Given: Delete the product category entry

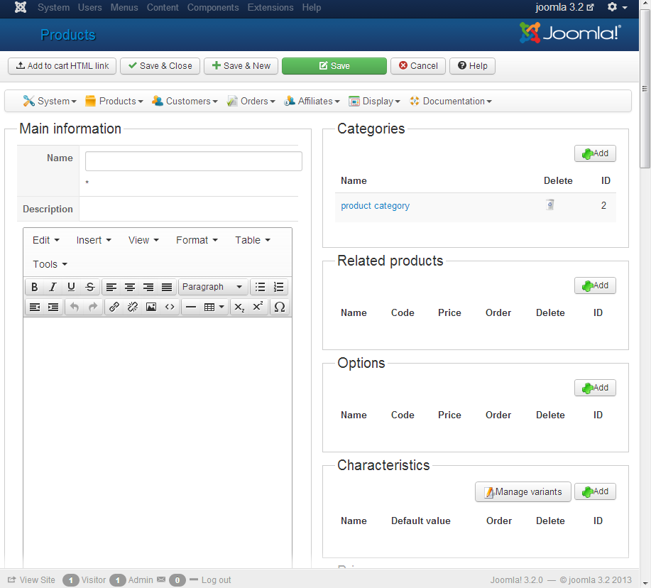Looking at the screenshot, I should [549, 205].
